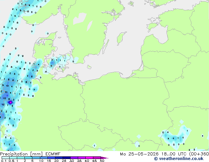209x162 pixels.
Task: Click the legend label "25"
Action: tap(64, 161)
